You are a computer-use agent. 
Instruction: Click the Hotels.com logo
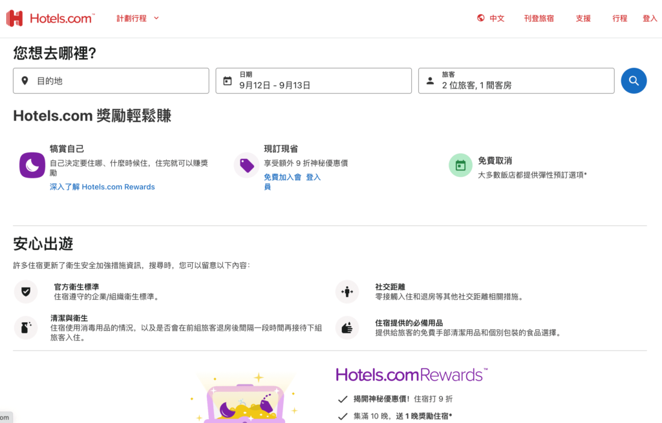coord(50,18)
